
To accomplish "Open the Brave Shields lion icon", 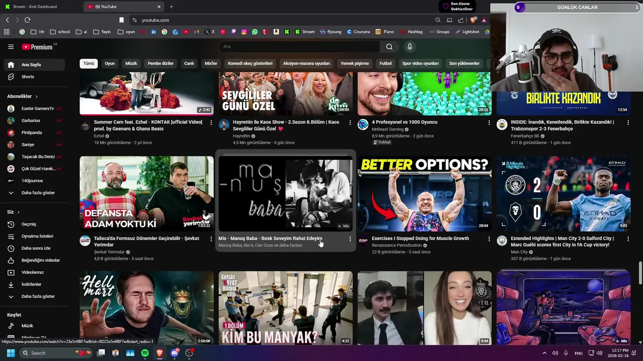I will (x=473, y=20).
